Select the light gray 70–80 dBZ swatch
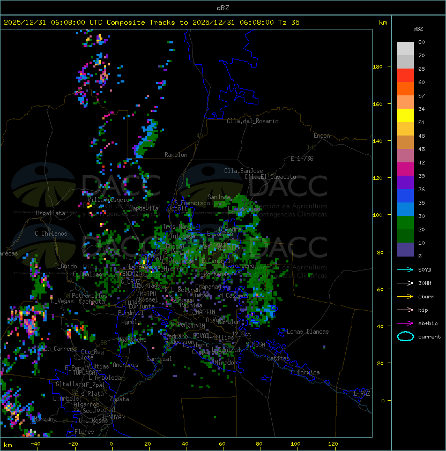446x451 pixels. tap(405, 49)
